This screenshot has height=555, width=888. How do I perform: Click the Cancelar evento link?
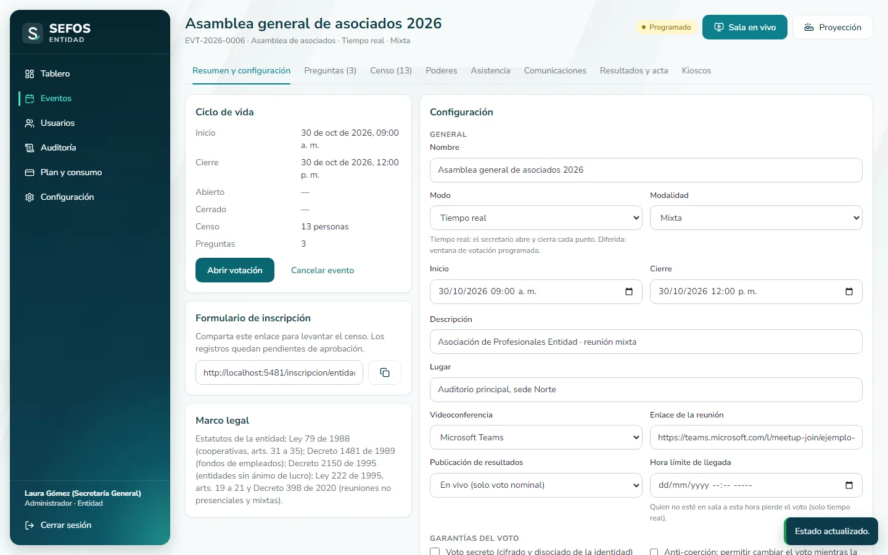click(323, 270)
